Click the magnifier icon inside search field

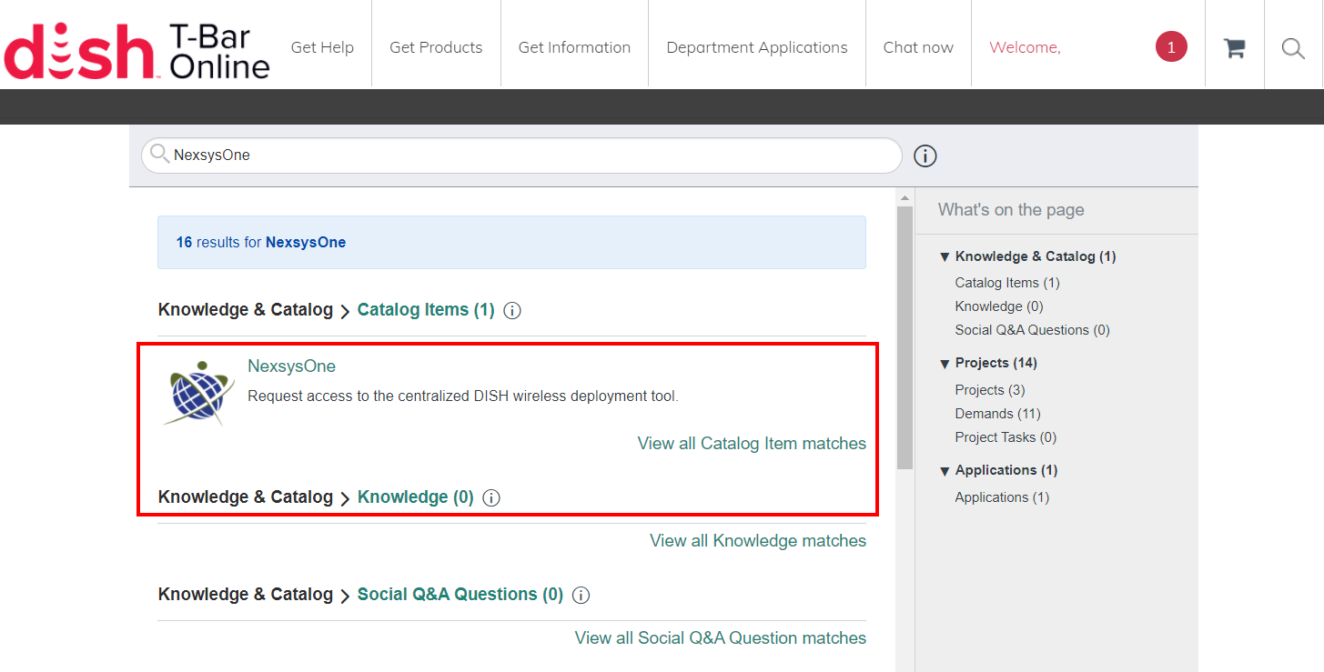point(160,154)
